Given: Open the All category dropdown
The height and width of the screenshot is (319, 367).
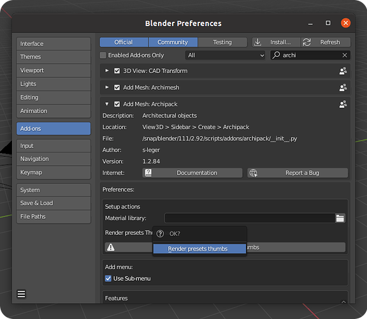Looking at the screenshot, I should pyautogui.click(x=225, y=56).
